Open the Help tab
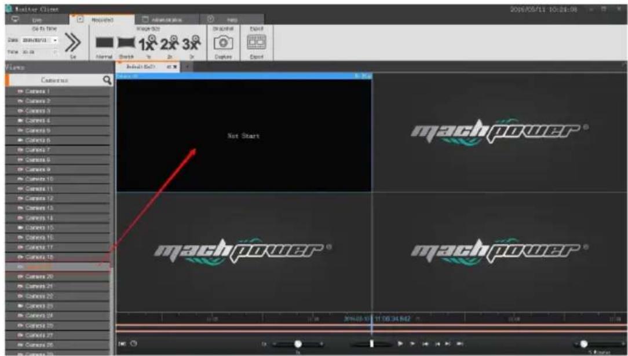Screen dimensions: 628x356 [232, 19]
